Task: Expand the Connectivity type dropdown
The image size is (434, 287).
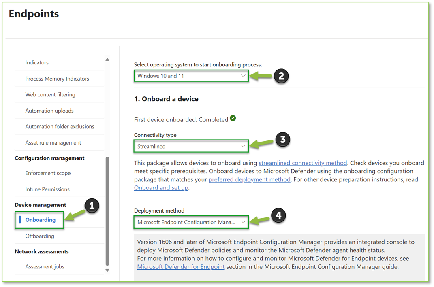Action: pyautogui.click(x=191, y=146)
